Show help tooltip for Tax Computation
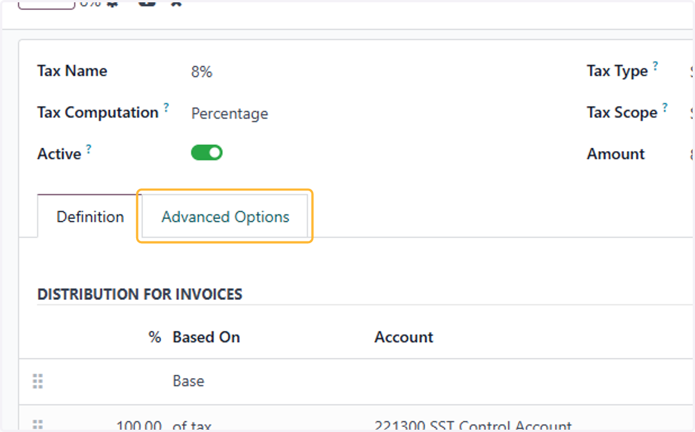Screen dimensions: 695x432 (166, 107)
